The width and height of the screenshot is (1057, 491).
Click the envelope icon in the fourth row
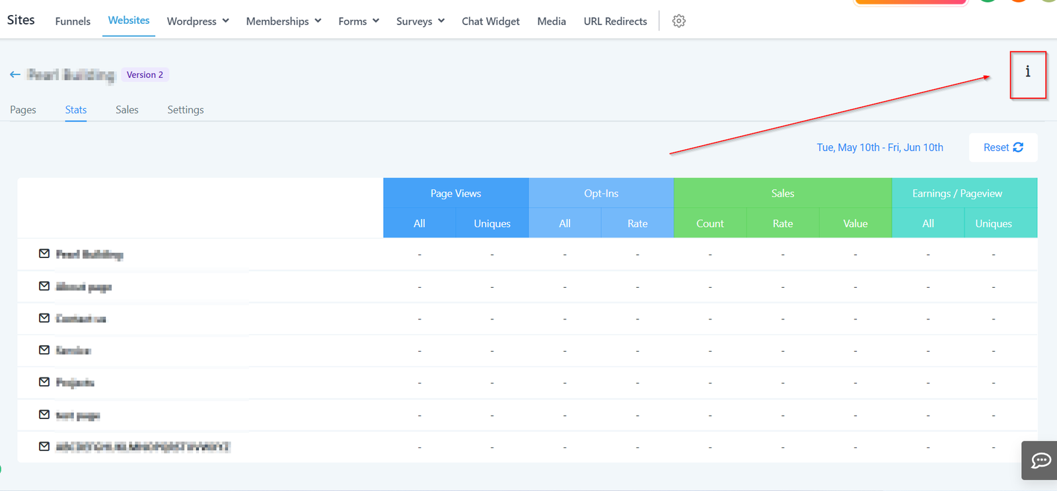click(44, 350)
